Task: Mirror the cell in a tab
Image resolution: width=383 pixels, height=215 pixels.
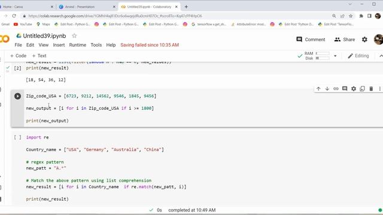Action: tap(362, 89)
